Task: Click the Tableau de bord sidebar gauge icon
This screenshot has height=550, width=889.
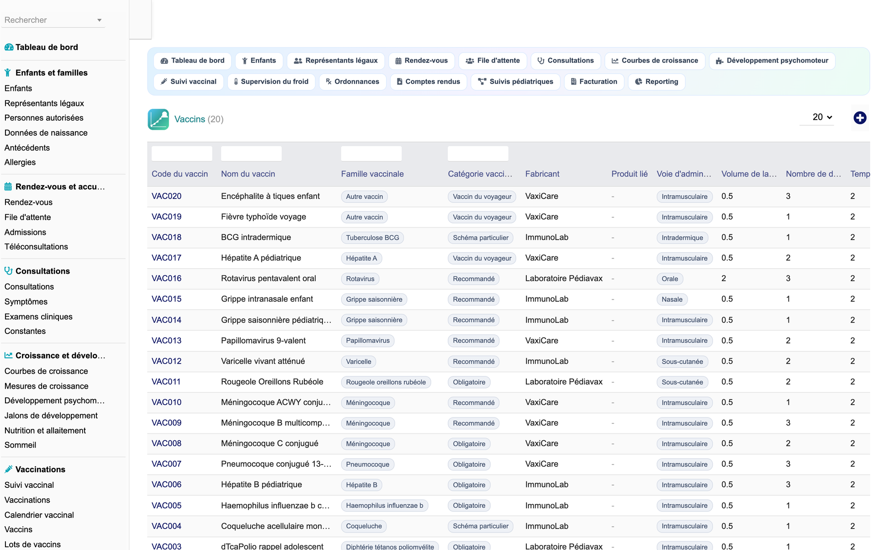Action: point(9,47)
